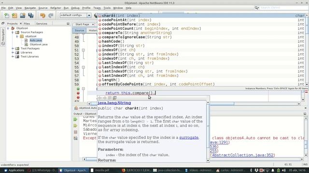Choose compareTo(String anotherString) completion item
The image size is (309, 173).
pos(202,33)
